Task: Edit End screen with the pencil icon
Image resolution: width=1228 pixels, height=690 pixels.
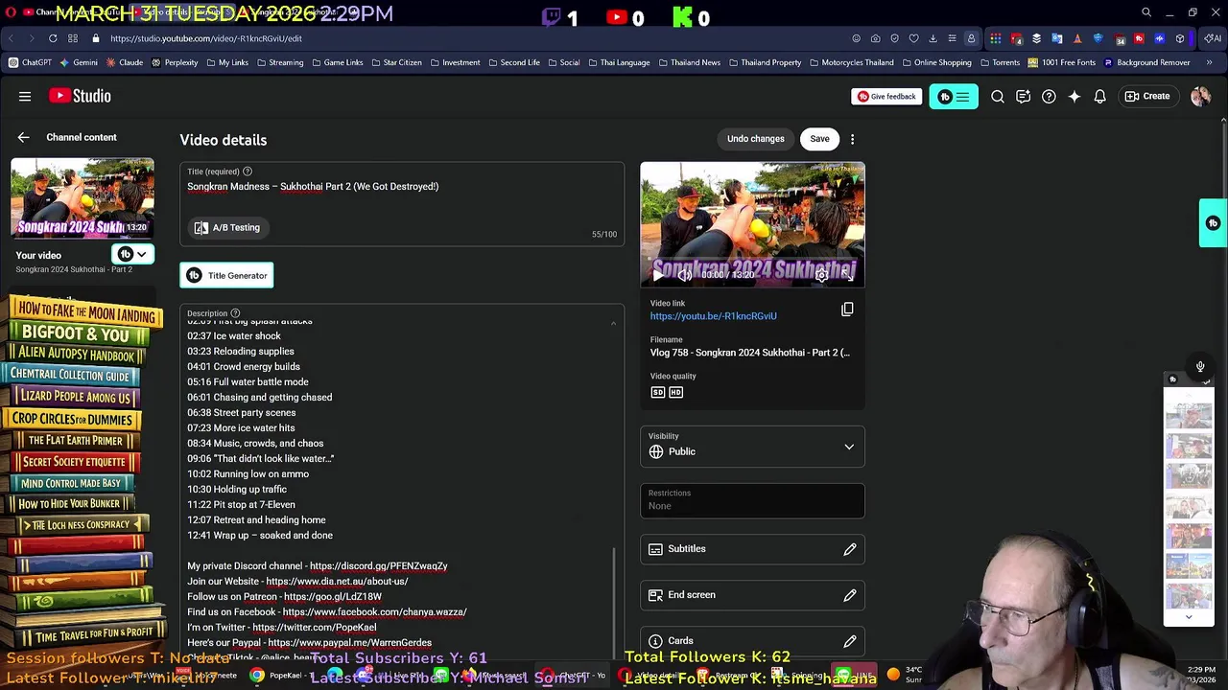Action: point(850,595)
